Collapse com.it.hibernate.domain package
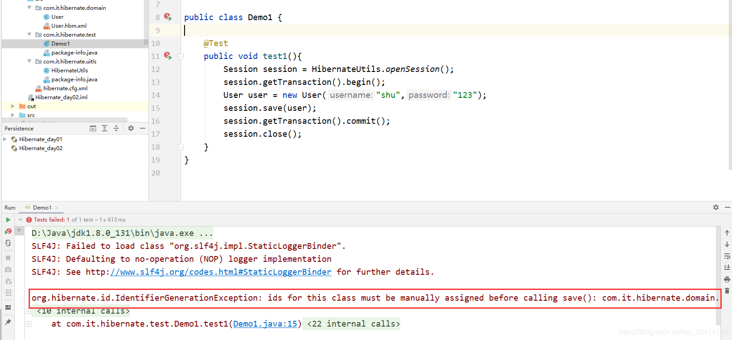This screenshot has height=340, width=732. (x=29, y=8)
